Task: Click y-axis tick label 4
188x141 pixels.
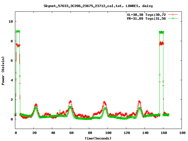Action: 12,80
